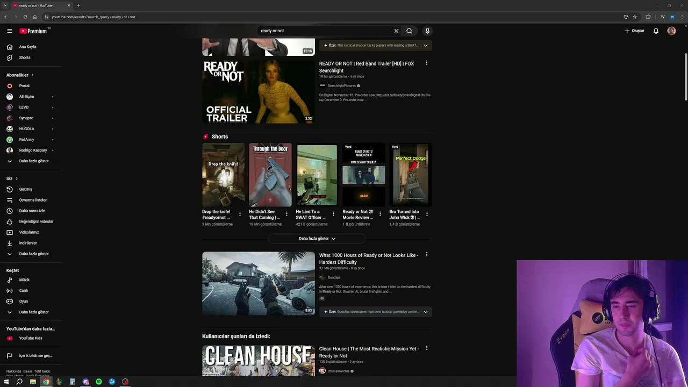Expand Shorts shelf with Daha fazla göster
The image size is (688, 387).
point(317,238)
